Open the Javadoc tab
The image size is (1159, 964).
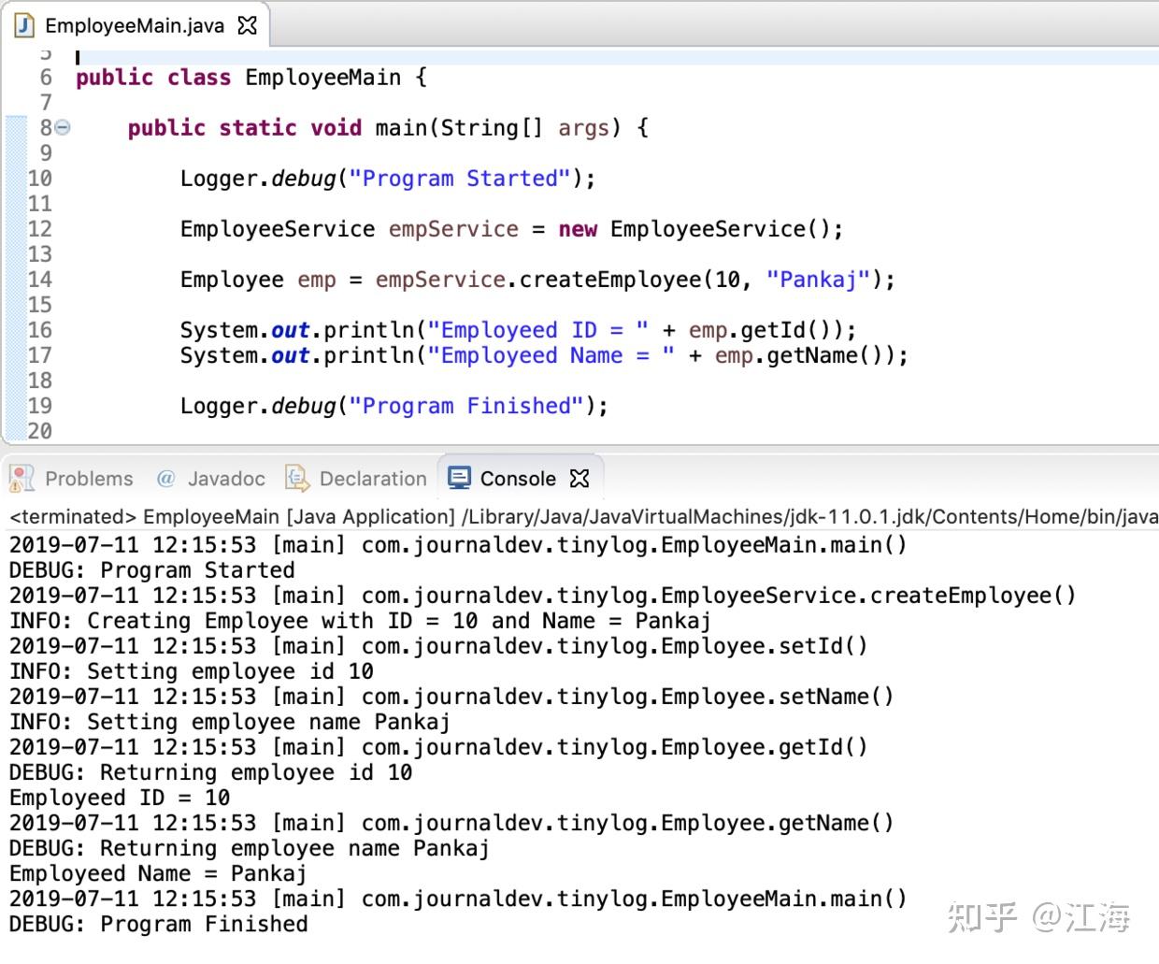pos(211,479)
